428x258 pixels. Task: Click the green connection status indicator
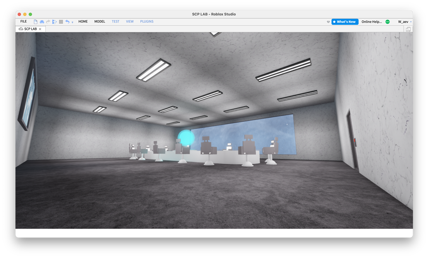coord(387,21)
